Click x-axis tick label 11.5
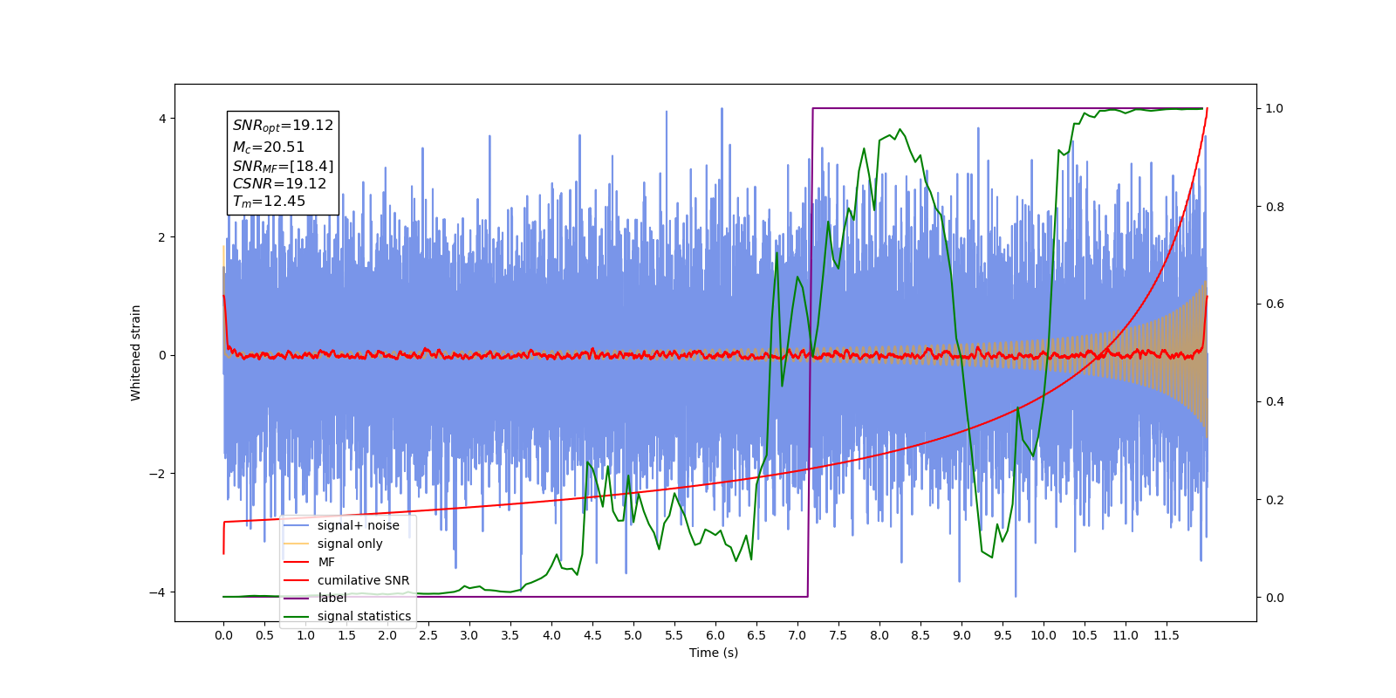The width and height of the screenshot is (1396, 698). click(x=1167, y=635)
